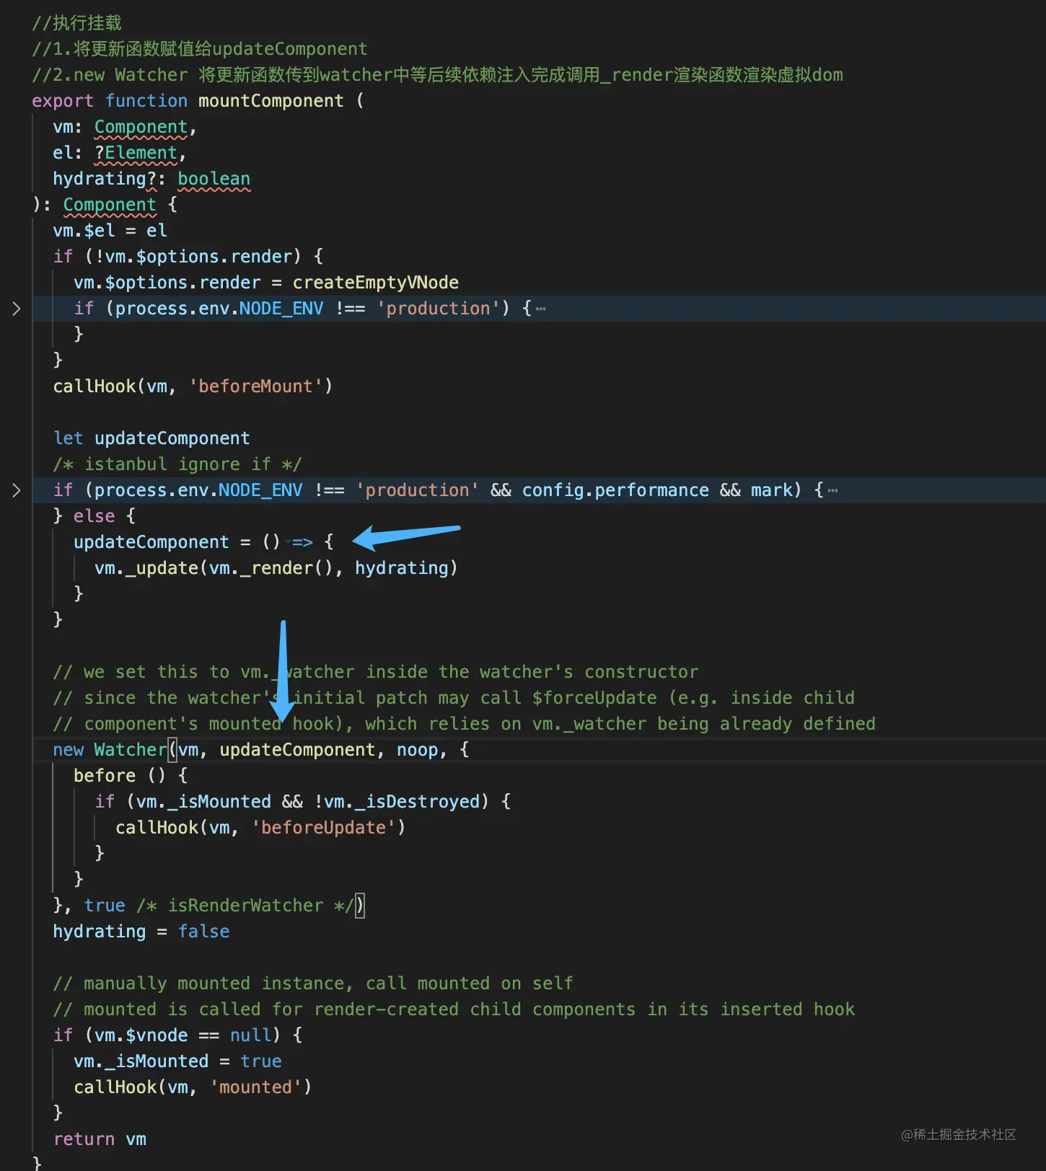The height and width of the screenshot is (1171, 1046).
Task: Click 'config.performance' in the condition
Action: [x=615, y=490]
